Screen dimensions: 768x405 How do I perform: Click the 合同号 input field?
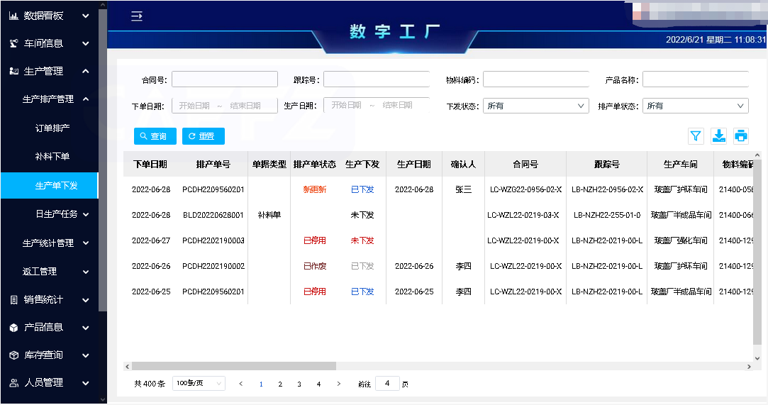[224, 79]
